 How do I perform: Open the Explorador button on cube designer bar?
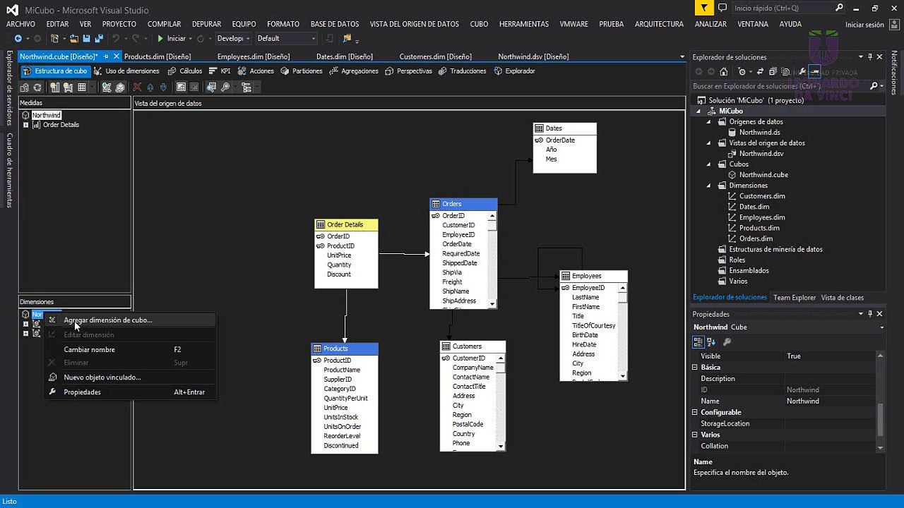click(515, 71)
